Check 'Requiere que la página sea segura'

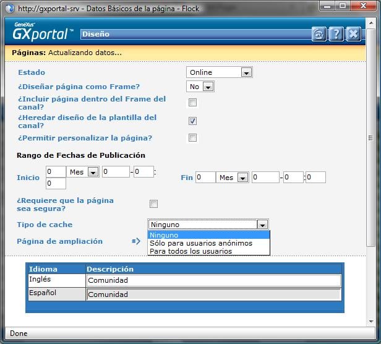coord(153,204)
